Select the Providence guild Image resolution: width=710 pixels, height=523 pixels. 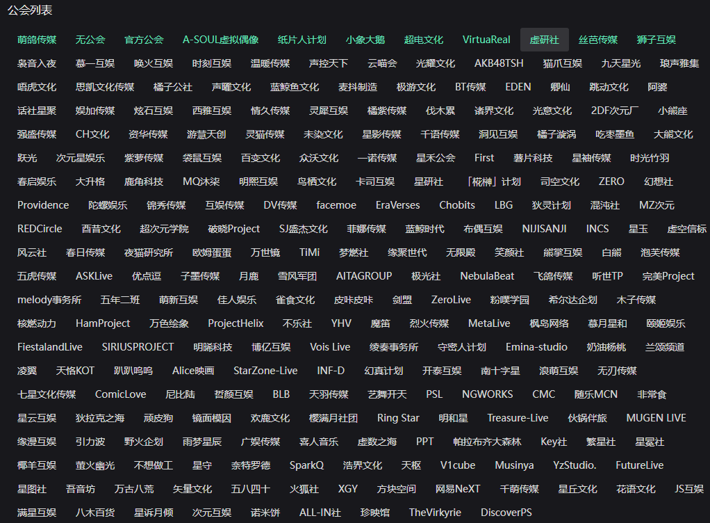43,205
